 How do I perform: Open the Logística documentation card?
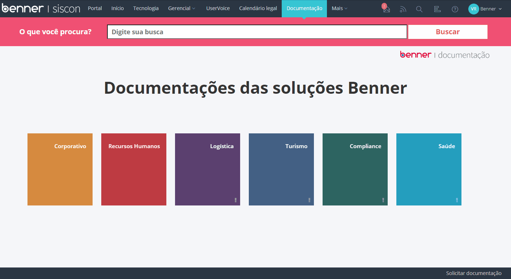point(208,169)
